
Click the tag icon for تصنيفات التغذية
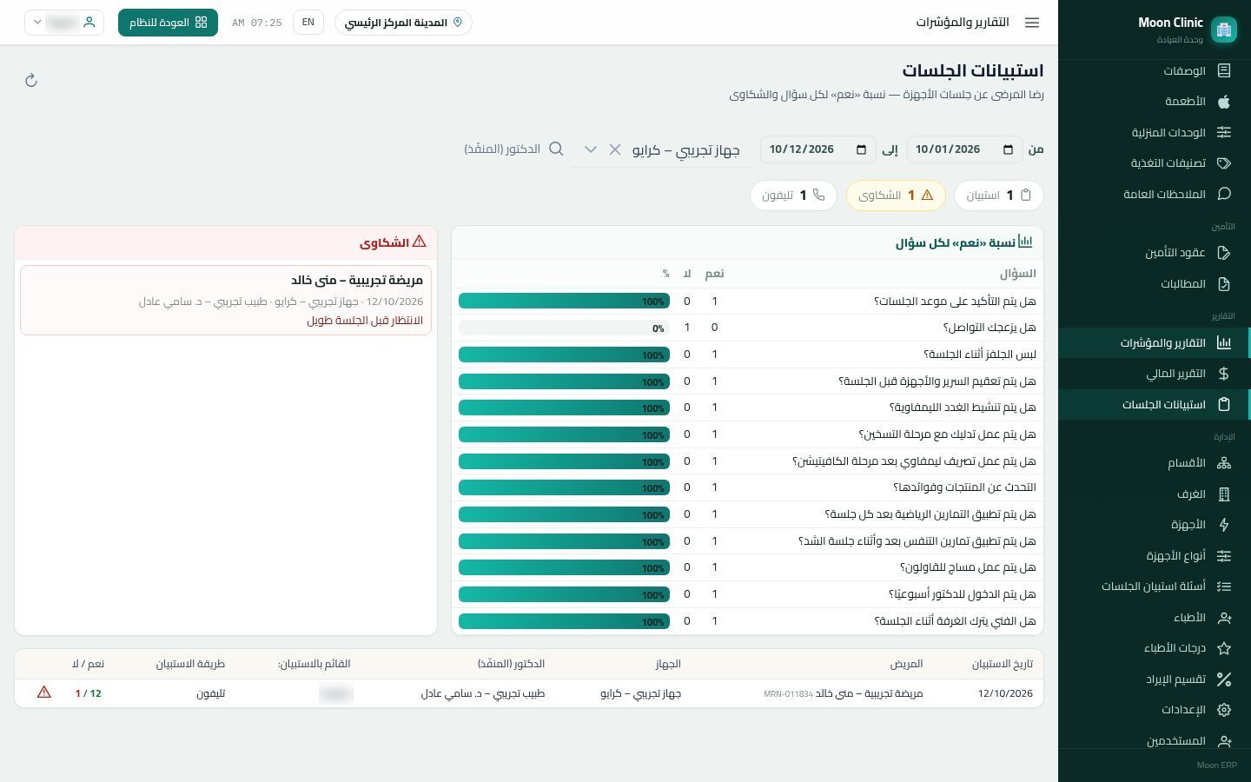coord(1224,163)
